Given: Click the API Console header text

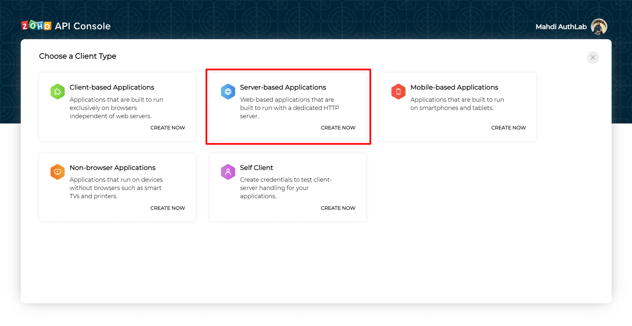Looking at the screenshot, I should [83, 26].
